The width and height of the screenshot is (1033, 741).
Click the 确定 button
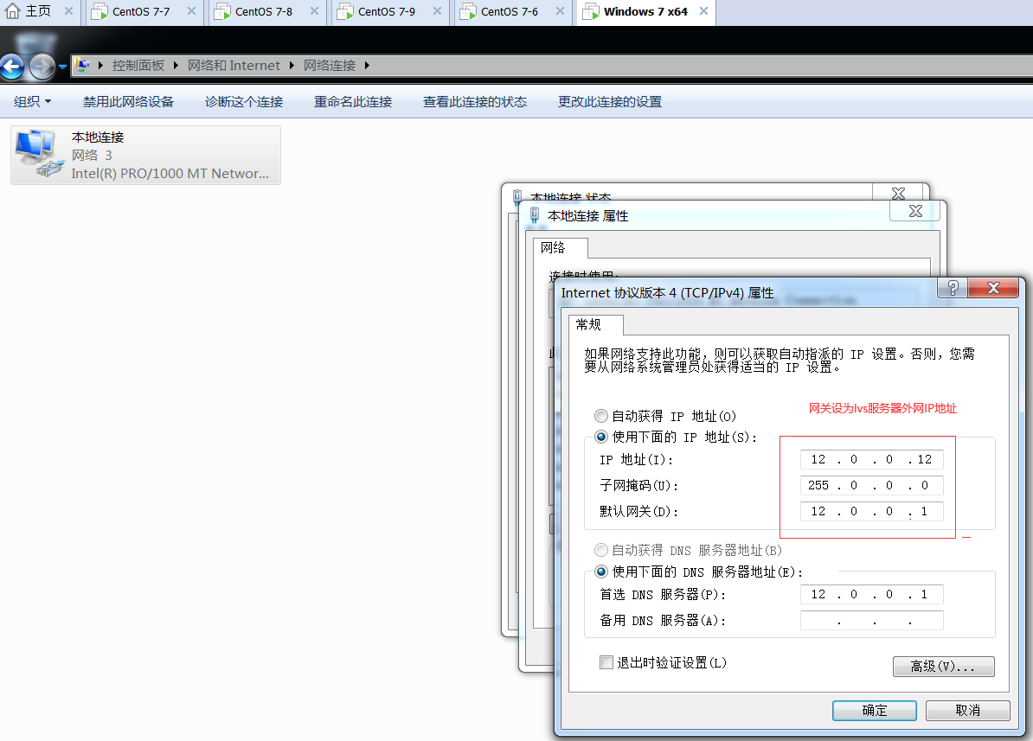click(874, 710)
